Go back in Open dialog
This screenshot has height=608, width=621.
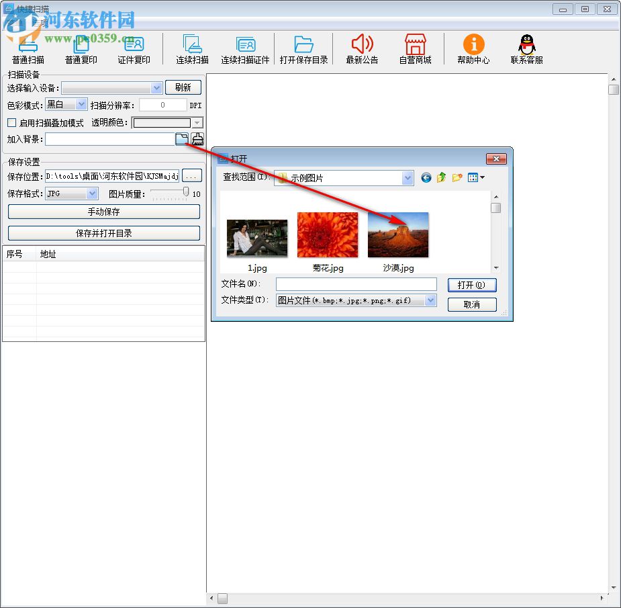pyautogui.click(x=426, y=177)
